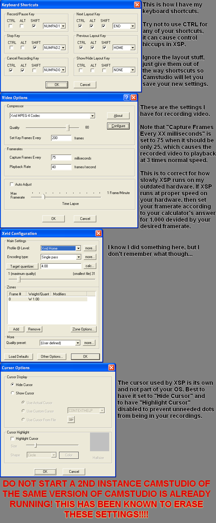The height and width of the screenshot is (523, 216).
Task: Open the END key dropdown
Action: [133, 26]
